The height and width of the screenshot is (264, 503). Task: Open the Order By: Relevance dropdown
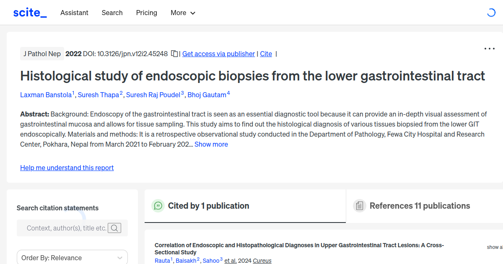point(72,257)
